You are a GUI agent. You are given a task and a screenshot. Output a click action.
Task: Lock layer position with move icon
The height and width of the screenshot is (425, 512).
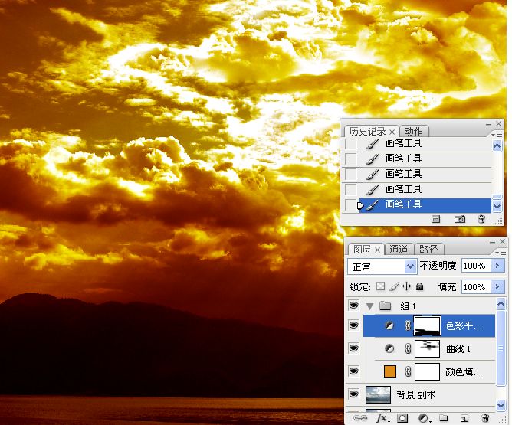406,286
